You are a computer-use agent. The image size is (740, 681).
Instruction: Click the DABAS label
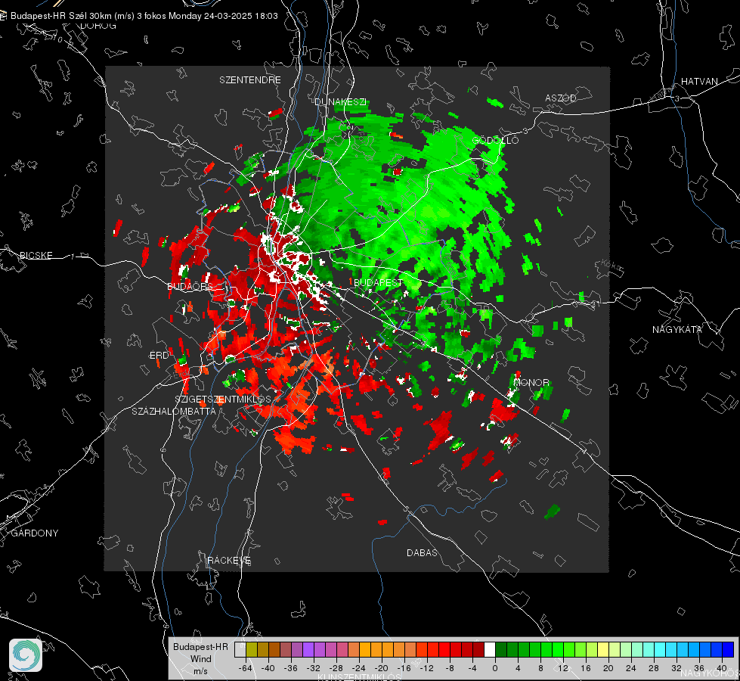pyautogui.click(x=422, y=552)
